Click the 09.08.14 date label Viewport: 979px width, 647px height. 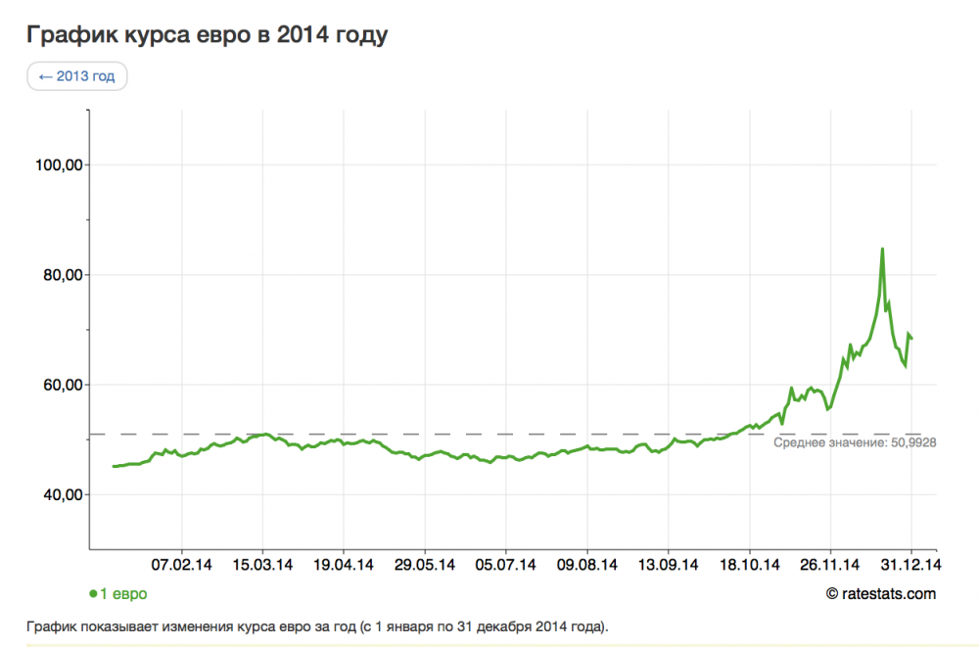pos(586,565)
